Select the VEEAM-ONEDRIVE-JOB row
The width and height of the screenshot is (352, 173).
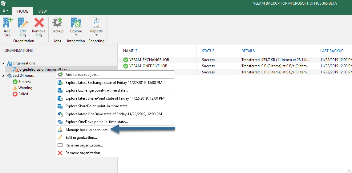tap(235, 66)
